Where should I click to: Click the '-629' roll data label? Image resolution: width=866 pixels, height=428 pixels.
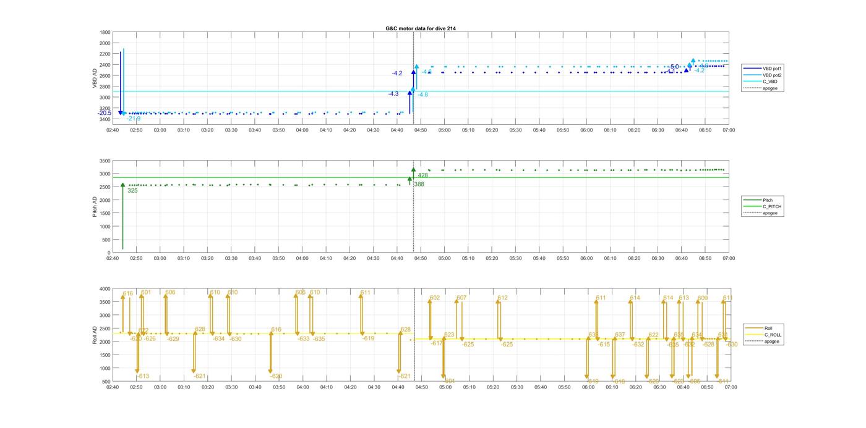tap(173, 339)
